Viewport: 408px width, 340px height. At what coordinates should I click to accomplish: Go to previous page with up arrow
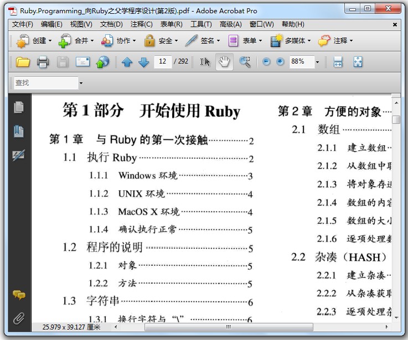point(127,62)
